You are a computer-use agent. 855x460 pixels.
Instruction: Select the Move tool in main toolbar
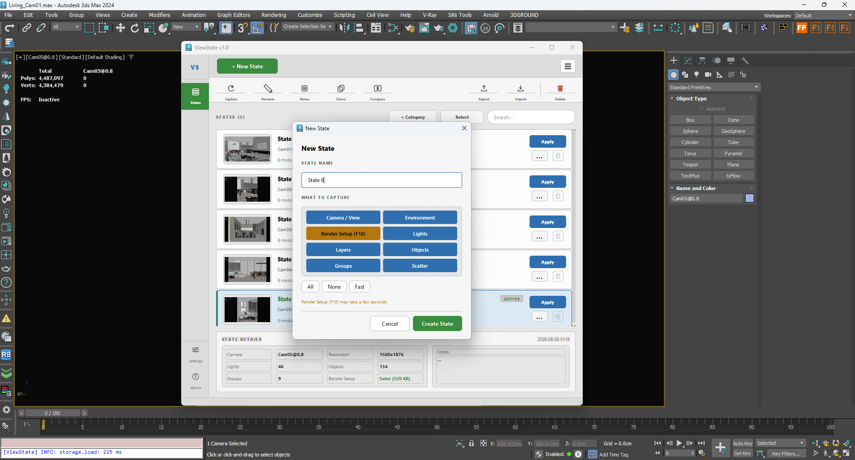[120, 28]
